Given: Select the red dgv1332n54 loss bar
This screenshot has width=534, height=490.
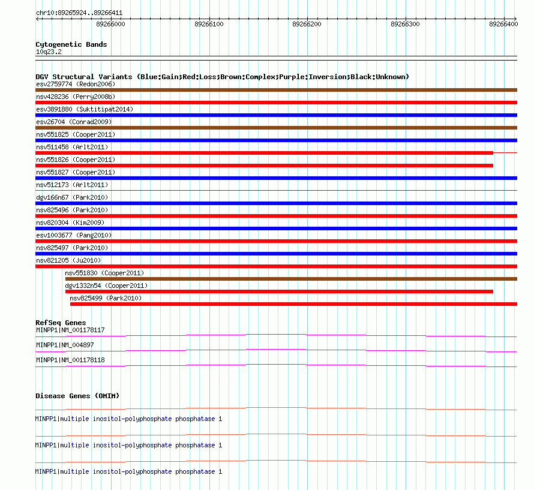Looking at the screenshot, I should (x=279, y=291).
